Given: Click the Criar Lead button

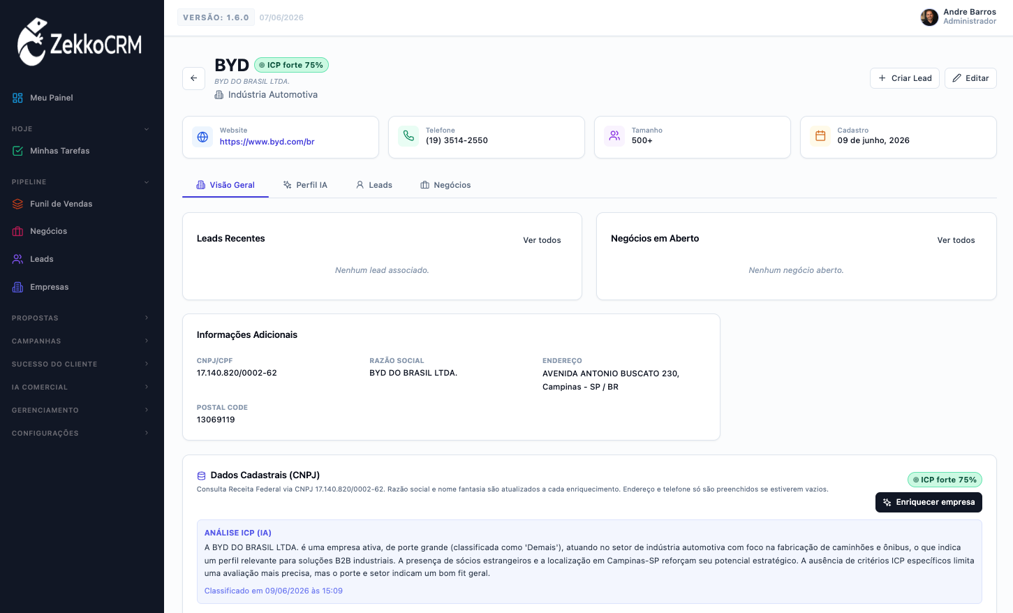Looking at the screenshot, I should pos(905,78).
